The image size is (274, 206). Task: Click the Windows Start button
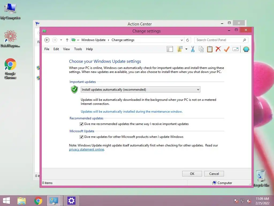(6, 201)
